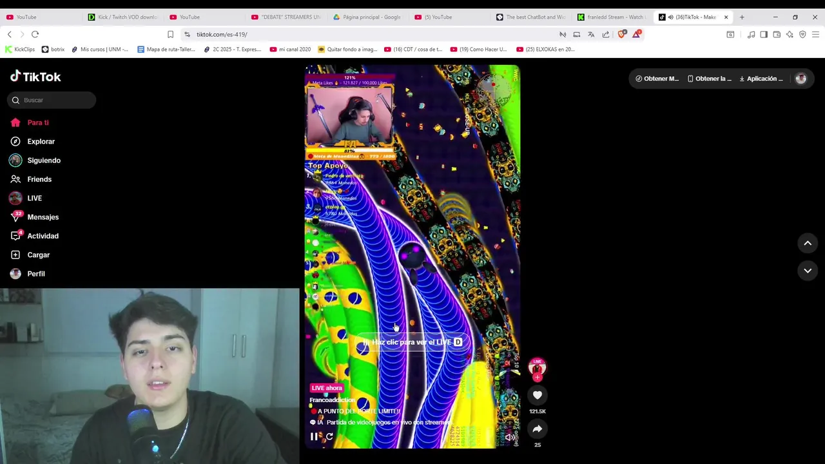Open Brave Rewards triangle icon
Image resolution: width=825 pixels, height=464 pixels.
coord(636,34)
